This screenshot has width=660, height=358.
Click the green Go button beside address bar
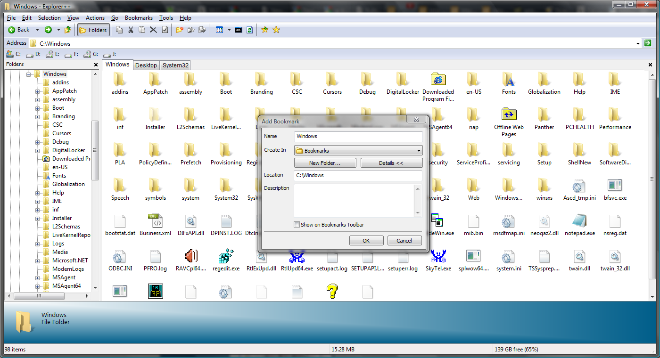pos(648,43)
